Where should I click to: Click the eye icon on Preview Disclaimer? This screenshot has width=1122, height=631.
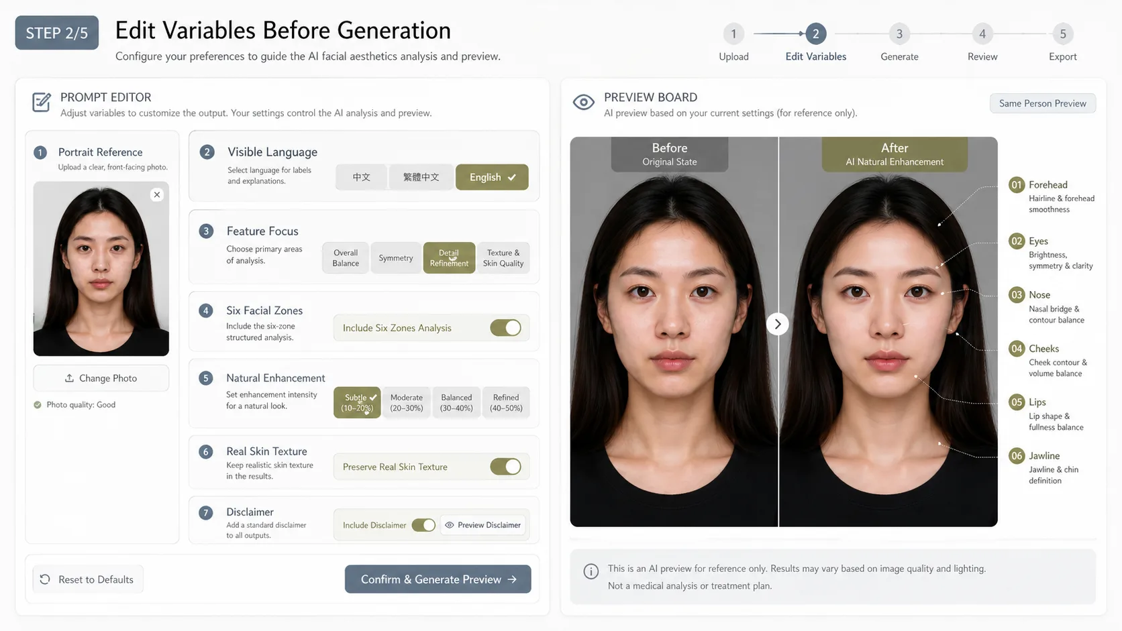pos(450,524)
